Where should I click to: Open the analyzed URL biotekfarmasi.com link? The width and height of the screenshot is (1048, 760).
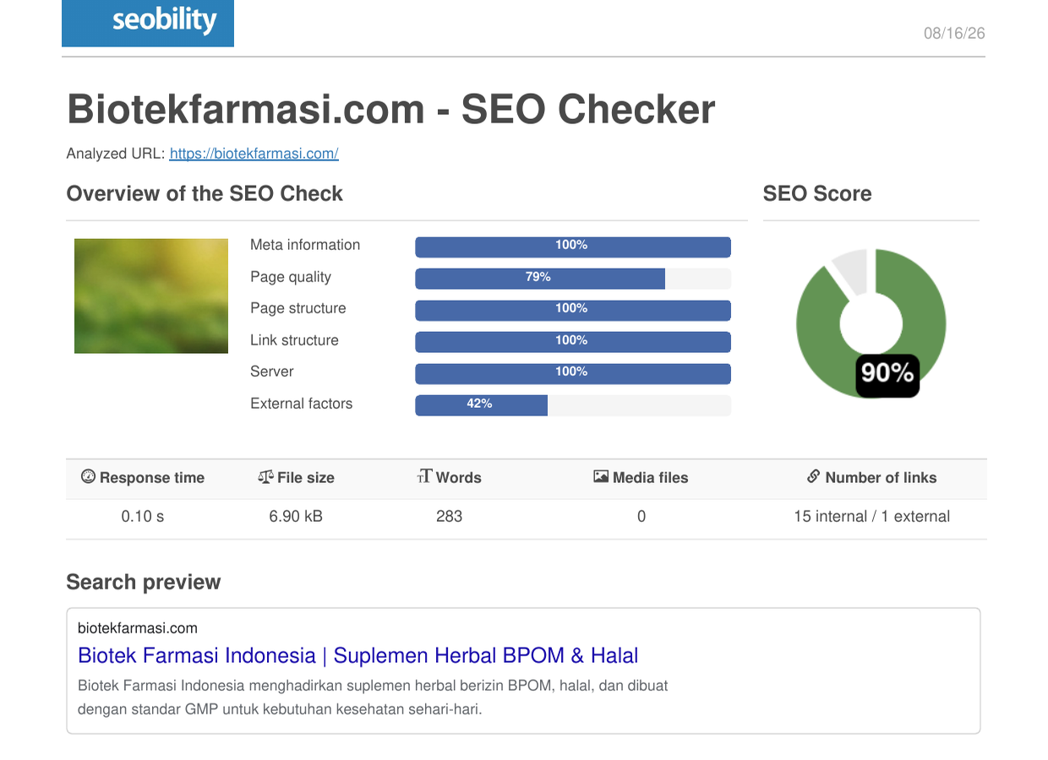(254, 154)
